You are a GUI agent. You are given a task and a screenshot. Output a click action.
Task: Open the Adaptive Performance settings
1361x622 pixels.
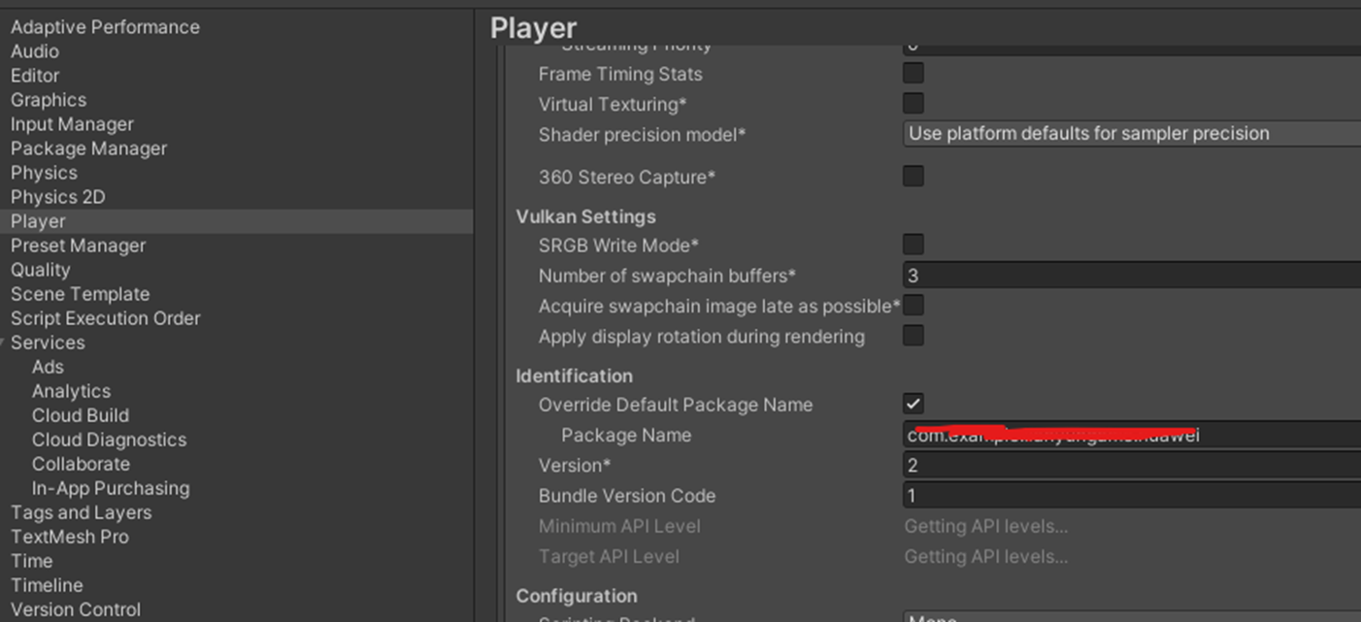105,26
